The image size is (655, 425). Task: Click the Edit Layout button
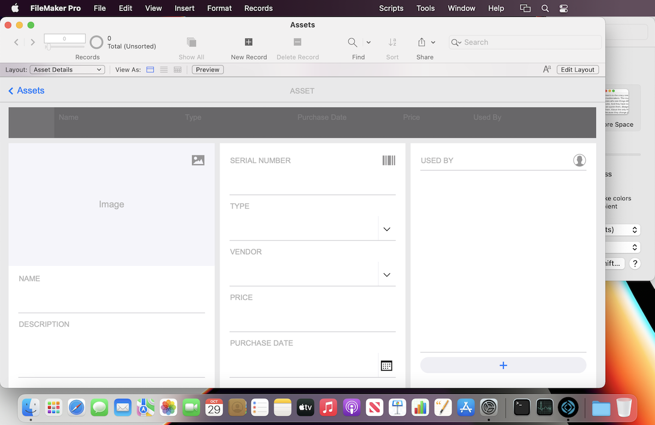tap(577, 69)
